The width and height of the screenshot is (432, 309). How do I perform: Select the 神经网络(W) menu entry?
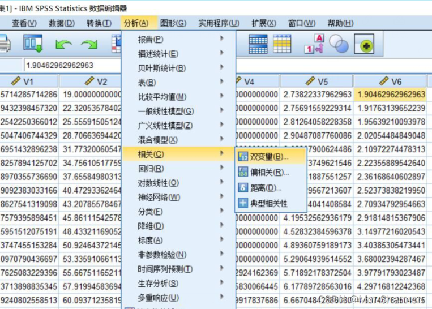(x=178, y=197)
